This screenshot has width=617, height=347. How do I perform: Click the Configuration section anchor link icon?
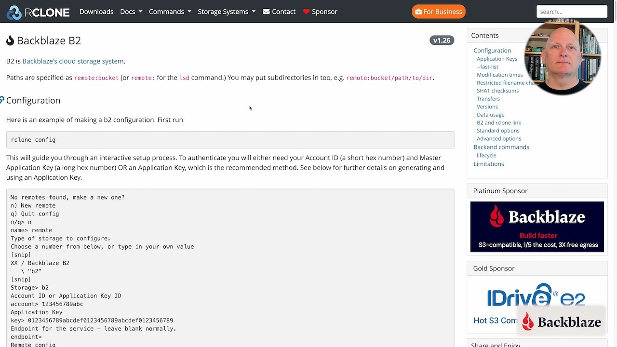point(2,100)
